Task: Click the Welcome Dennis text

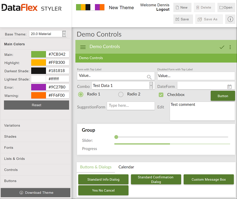Action: [x=155, y=5]
